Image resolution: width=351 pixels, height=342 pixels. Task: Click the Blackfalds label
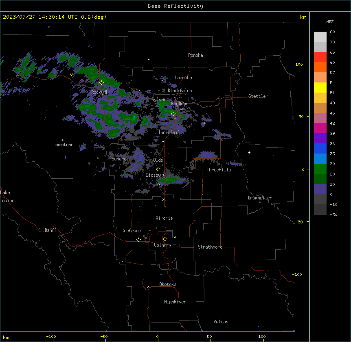coord(180,91)
